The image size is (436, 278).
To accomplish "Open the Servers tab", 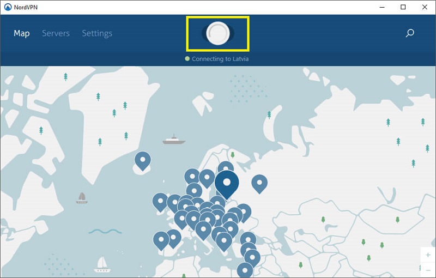I will [56, 33].
